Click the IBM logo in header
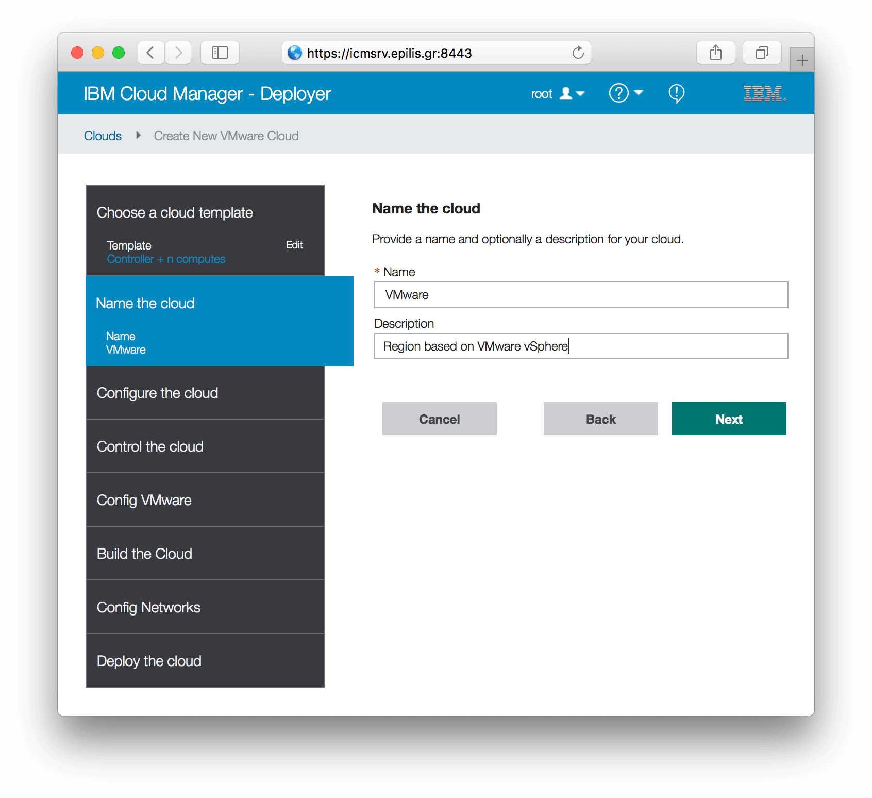 [765, 94]
